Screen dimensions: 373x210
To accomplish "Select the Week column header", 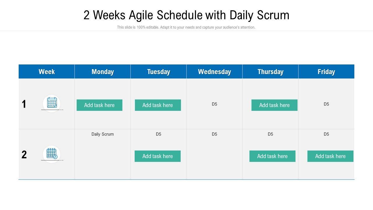I will tap(47, 72).
